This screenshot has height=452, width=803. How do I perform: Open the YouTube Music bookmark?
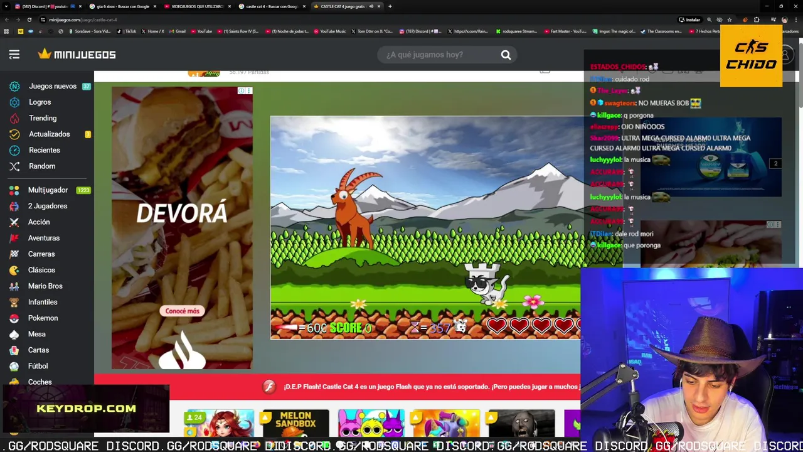click(330, 31)
